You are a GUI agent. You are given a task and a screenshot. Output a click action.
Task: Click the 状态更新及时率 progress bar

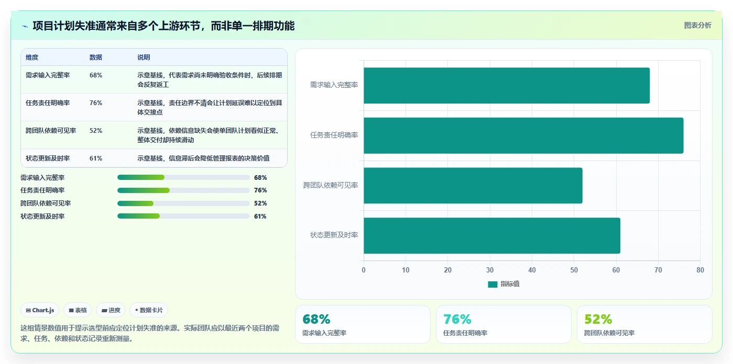(x=183, y=216)
